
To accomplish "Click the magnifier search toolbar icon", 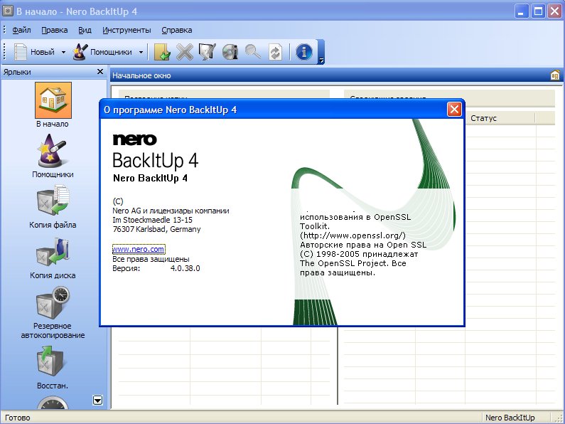I will [x=252, y=52].
